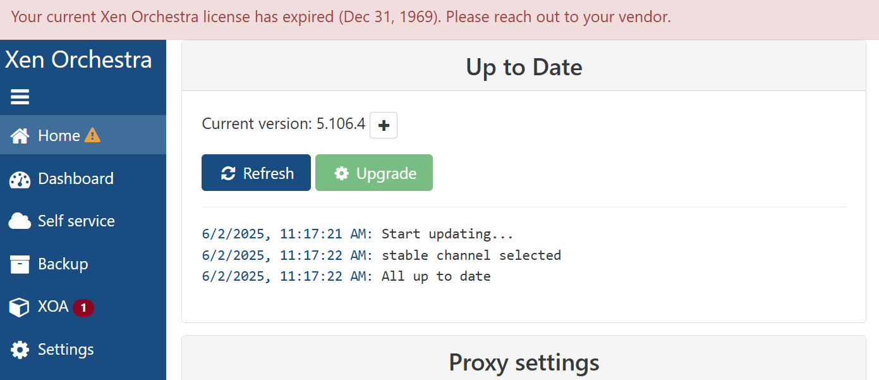Click the Xen Orchestra logo title
This screenshot has height=380, width=879.
pyautogui.click(x=78, y=59)
